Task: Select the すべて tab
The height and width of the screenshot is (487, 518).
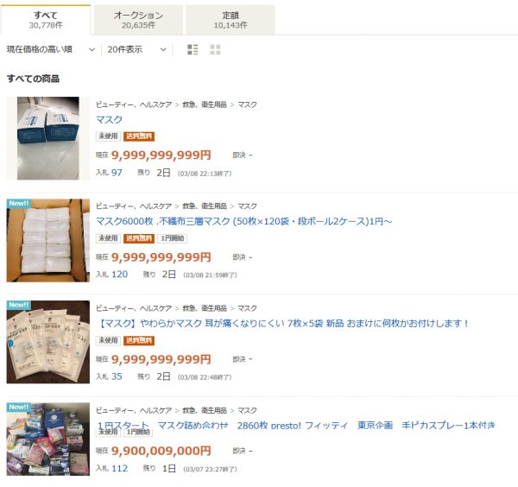Action: click(x=46, y=20)
